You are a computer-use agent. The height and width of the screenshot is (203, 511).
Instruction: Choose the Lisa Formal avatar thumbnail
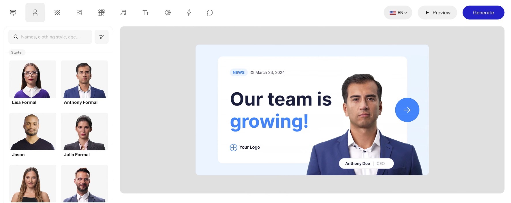(x=33, y=79)
